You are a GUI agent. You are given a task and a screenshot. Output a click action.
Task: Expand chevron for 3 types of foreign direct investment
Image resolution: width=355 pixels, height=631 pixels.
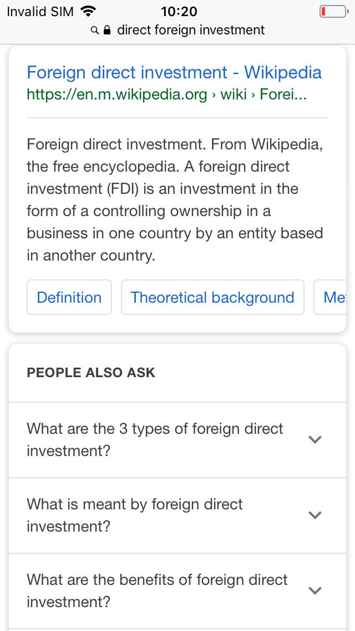(315, 439)
